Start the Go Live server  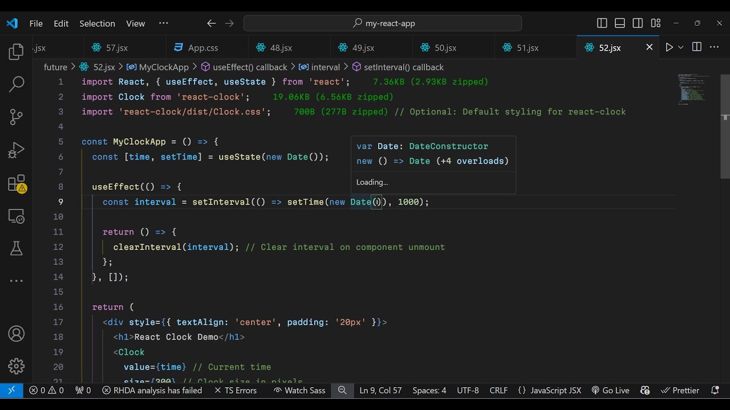coord(610,390)
